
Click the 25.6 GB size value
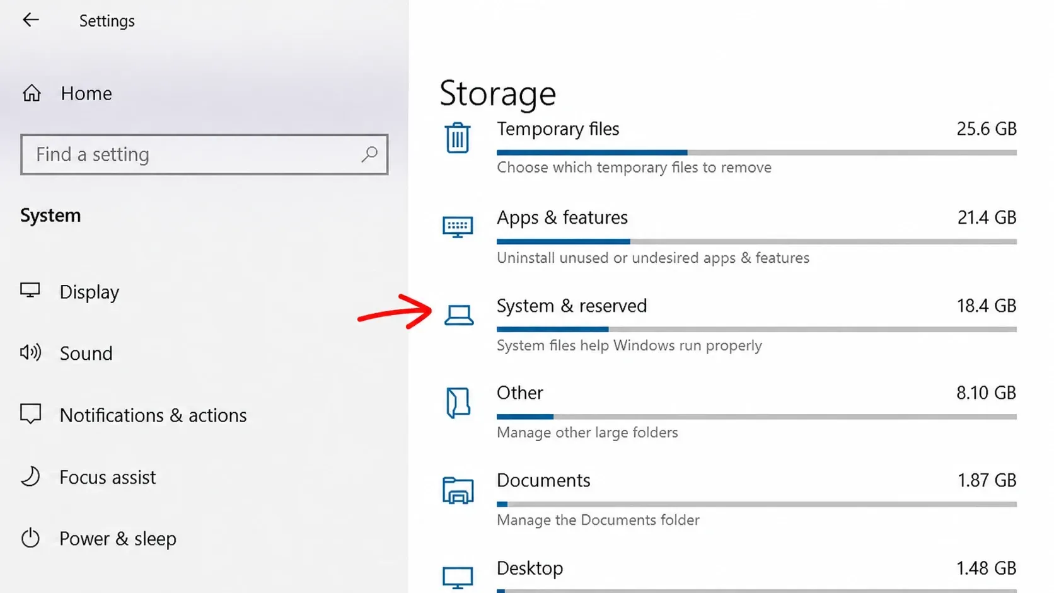[987, 129]
